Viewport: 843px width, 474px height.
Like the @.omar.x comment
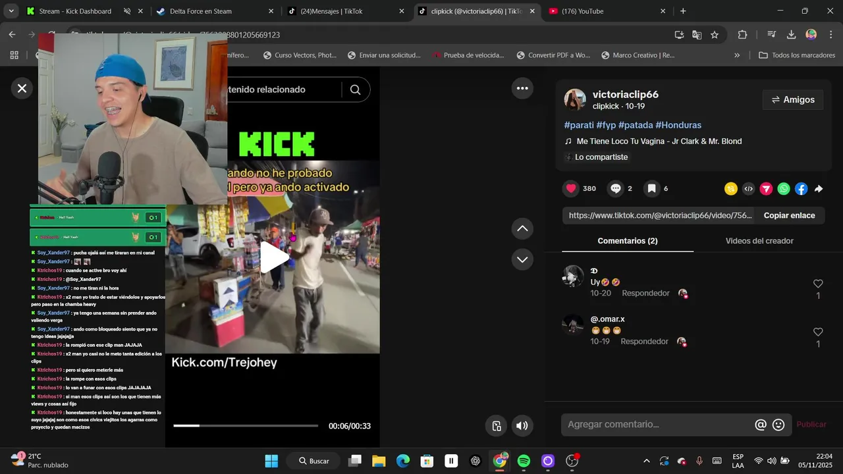click(818, 332)
